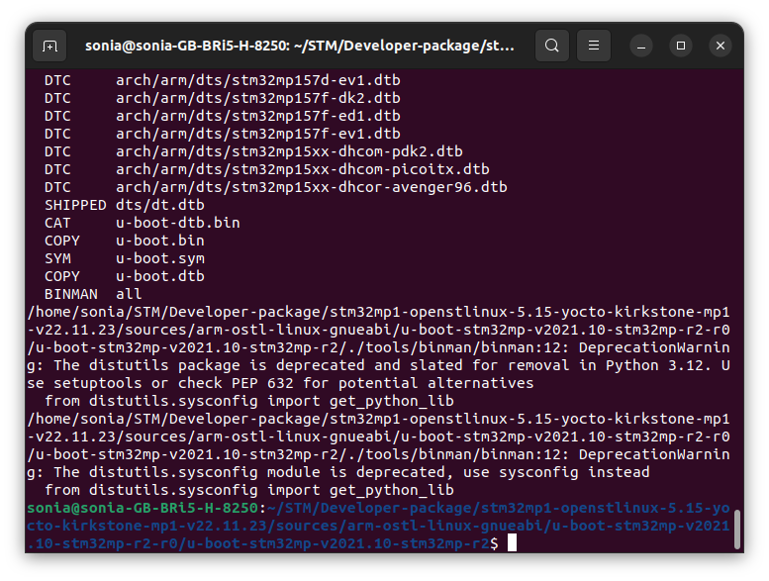769x581 pixels.
Task: Close the terminal window
Action: [721, 47]
